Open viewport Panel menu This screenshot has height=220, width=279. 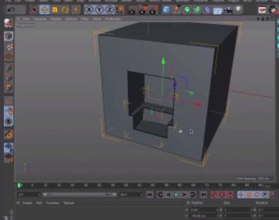click(x=97, y=19)
